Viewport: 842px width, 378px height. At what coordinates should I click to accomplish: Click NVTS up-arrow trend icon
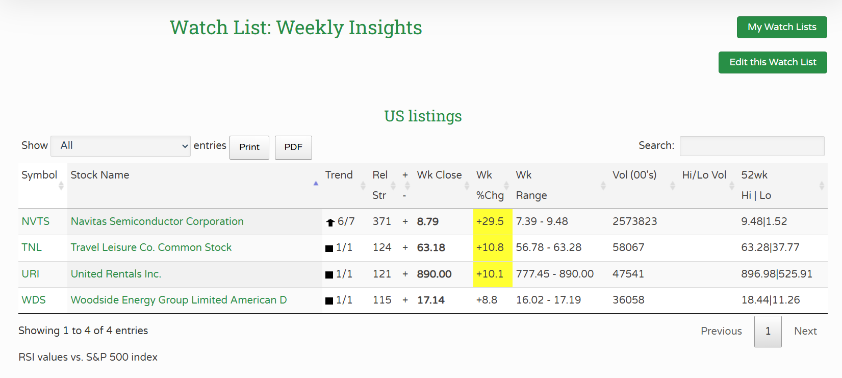pos(330,222)
